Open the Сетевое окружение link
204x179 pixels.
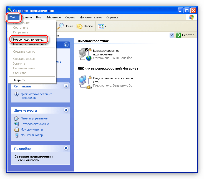[35, 124]
